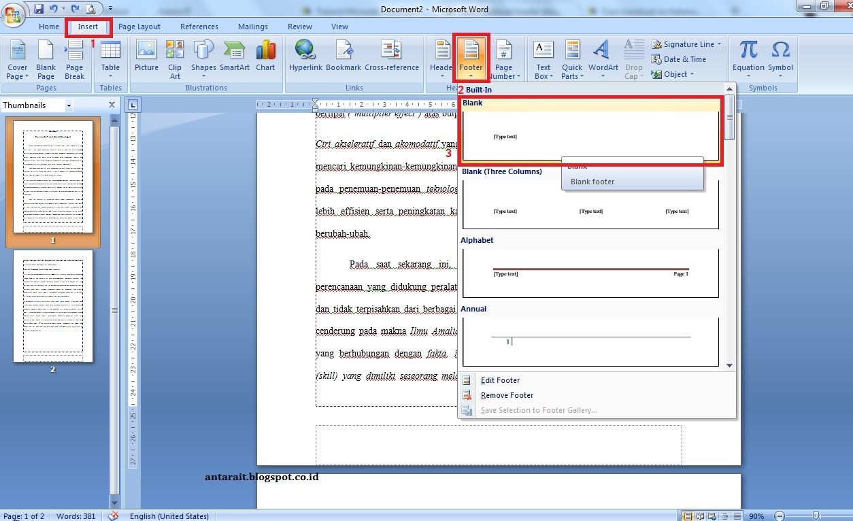Open page two thumbnail
Screen dimensions: 853x521
point(54,306)
